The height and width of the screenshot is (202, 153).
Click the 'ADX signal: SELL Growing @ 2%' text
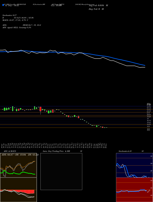(17, 28)
